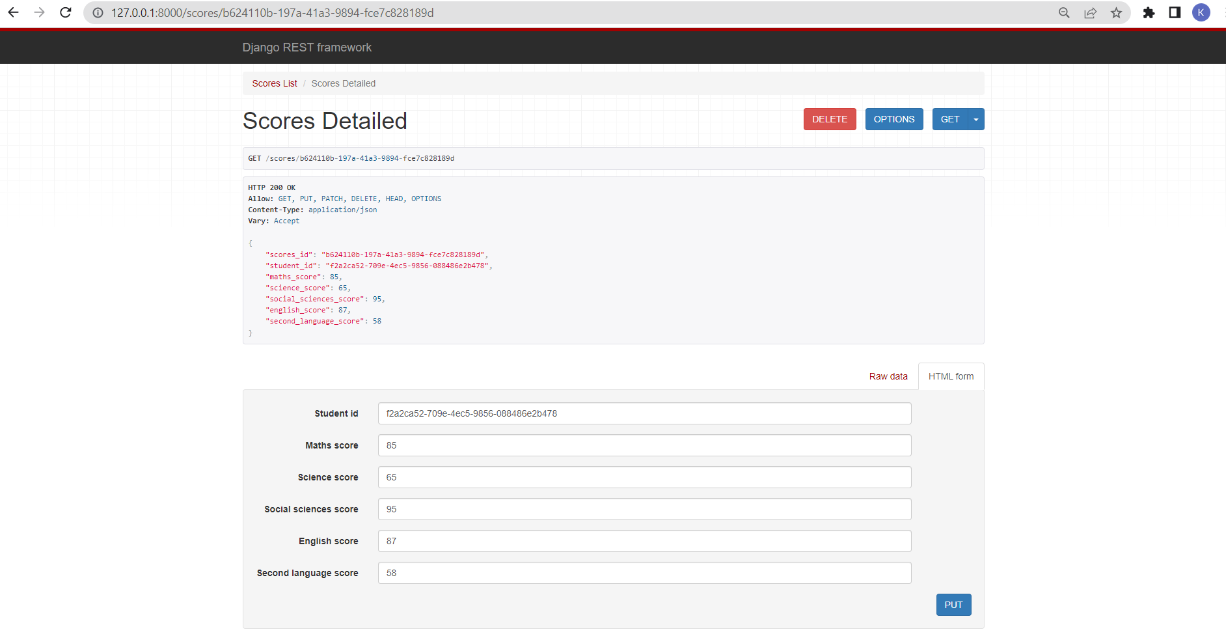
Task: Open the zoom magnifier icon in address bar
Action: [x=1064, y=13]
